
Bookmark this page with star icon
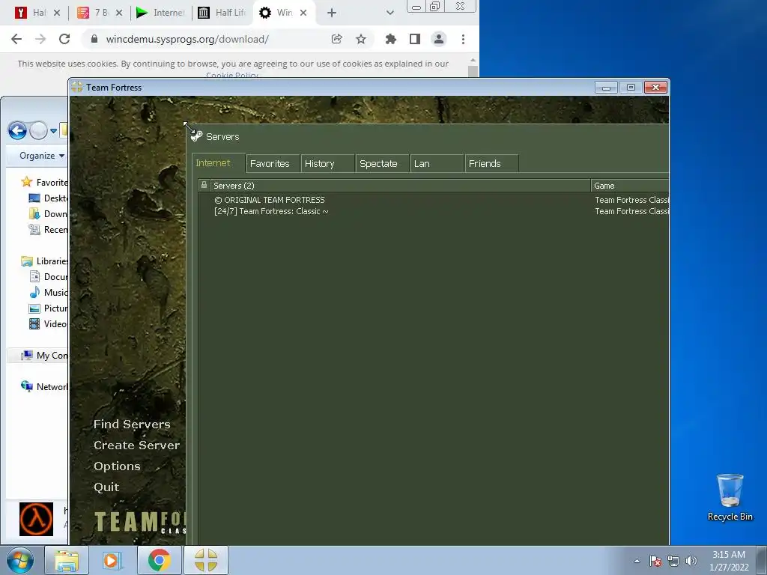click(x=361, y=39)
